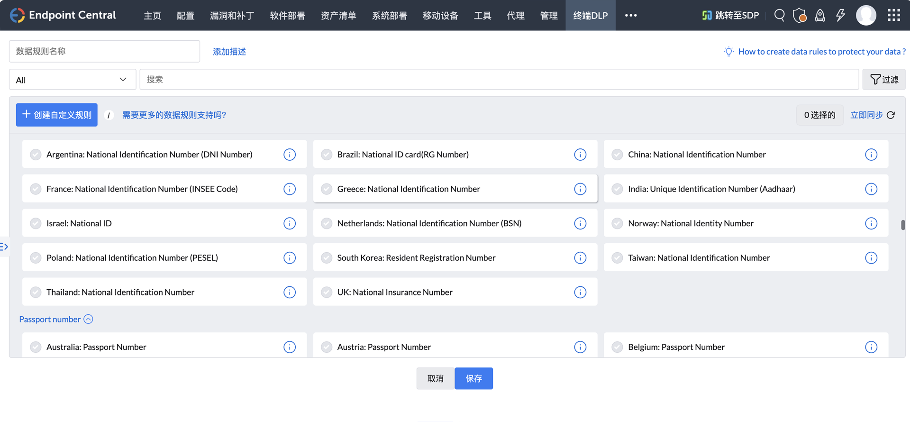Viewport: 910px width, 422px height.
Task: Switch to the 漏洞和补丁 menu tab
Action: click(x=232, y=16)
